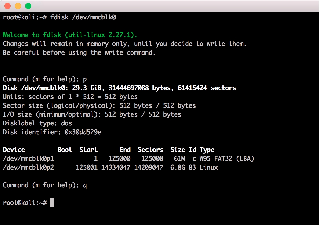Click the Size column header
This screenshot has height=225, width=319.
[x=178, y=150]
